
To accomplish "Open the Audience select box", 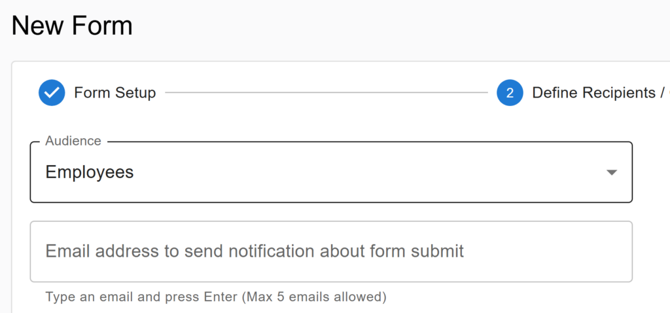I will (331, 172).
